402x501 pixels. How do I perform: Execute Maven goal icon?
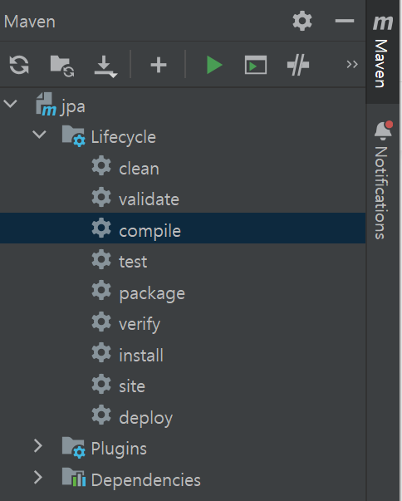click(x=256, y=65)
